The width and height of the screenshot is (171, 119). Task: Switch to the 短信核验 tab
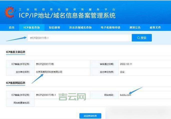(x=55, y=27)
